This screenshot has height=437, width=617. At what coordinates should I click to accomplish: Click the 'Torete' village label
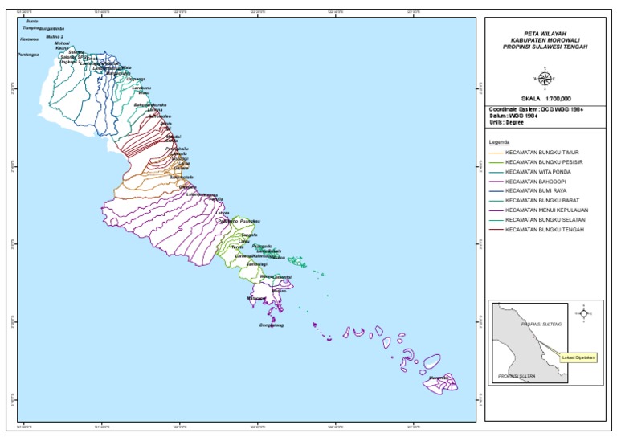(237, 247)
